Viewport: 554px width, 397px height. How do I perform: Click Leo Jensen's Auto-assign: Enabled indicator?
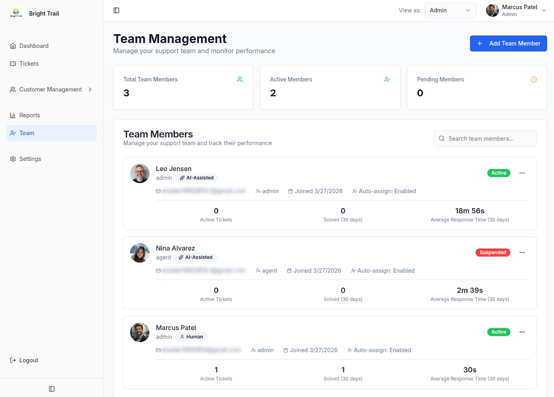point(384,191)
